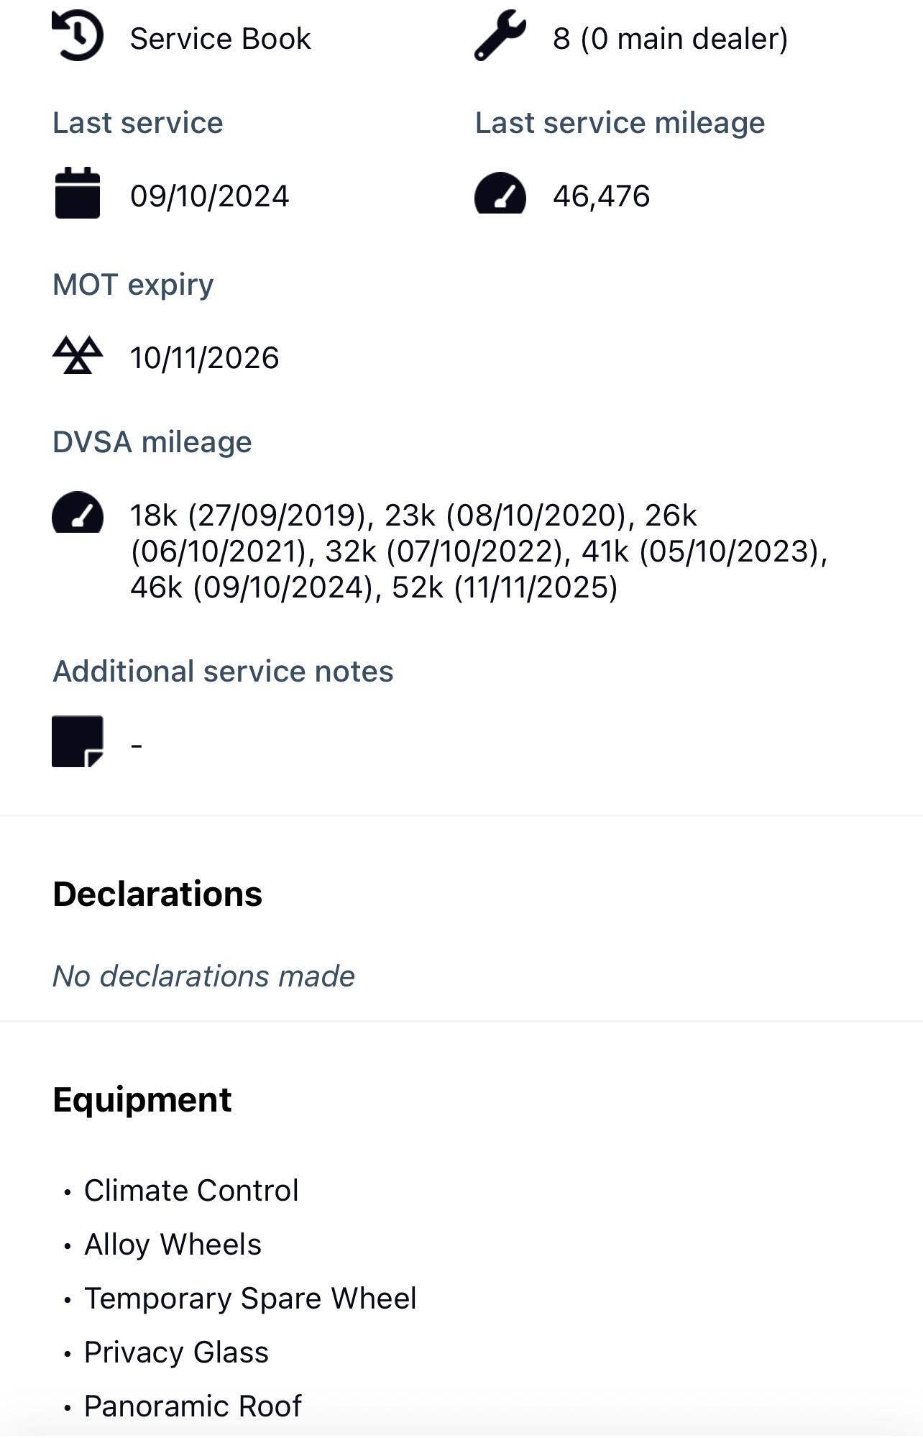Select the Service Book text
923x1438 pixels.
220,39
